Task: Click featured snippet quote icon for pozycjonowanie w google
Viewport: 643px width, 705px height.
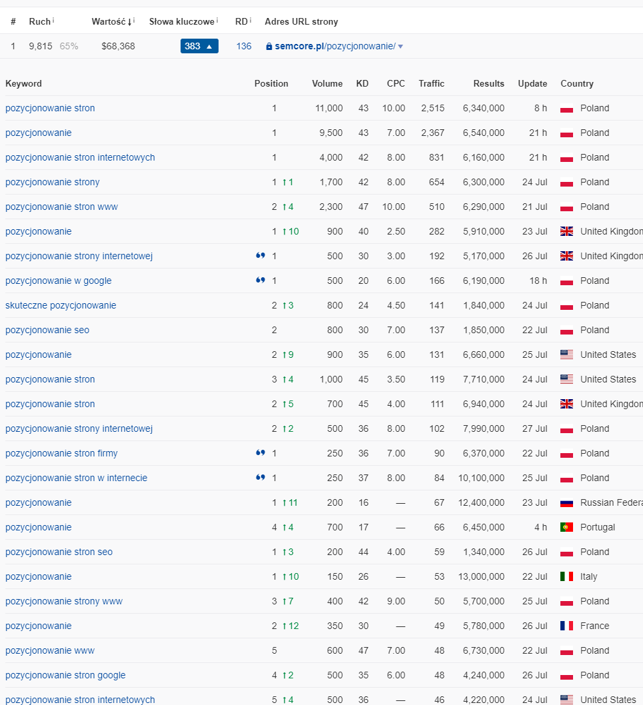Action: 261,280
